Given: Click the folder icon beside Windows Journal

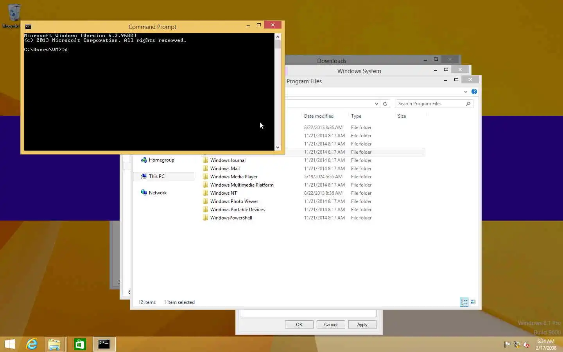Looking at the screenshot, I should [x=206, y=160].
